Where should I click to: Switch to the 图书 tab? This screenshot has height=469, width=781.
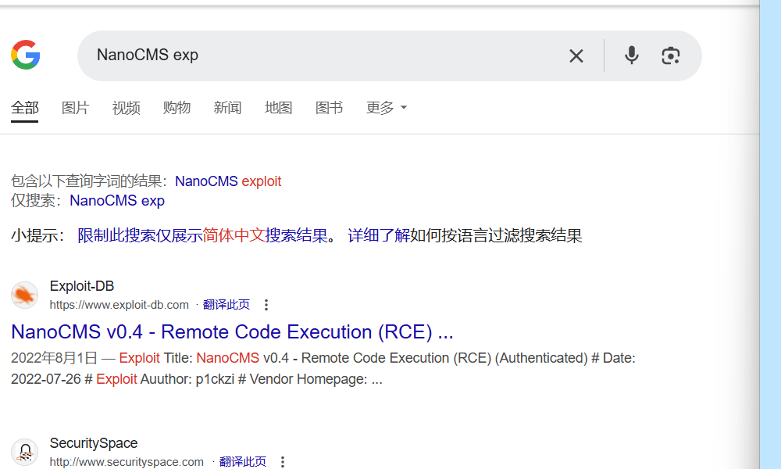coord(330,108)
